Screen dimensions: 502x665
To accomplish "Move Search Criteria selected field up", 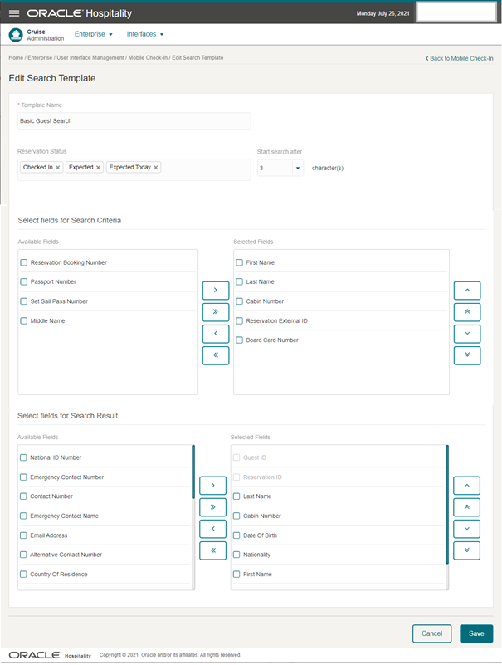I will (x=467, y=291).
